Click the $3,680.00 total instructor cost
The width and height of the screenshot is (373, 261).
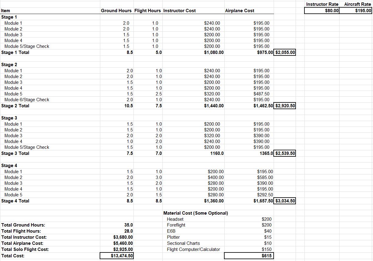tap(123, 237)
